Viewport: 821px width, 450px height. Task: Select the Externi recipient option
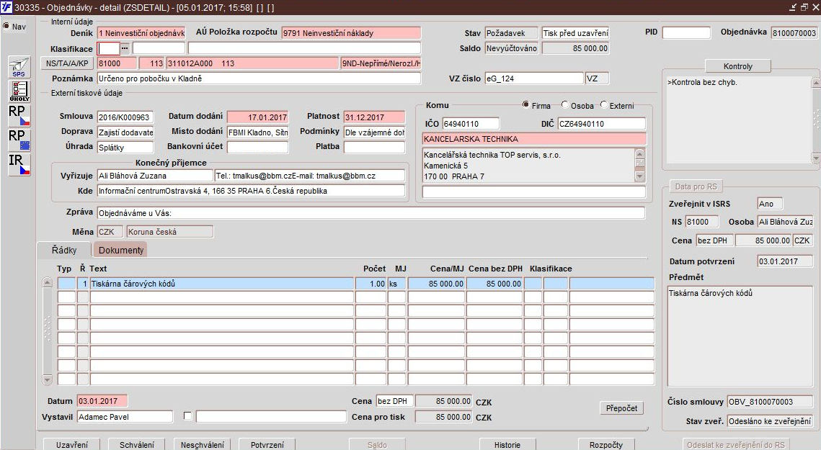(x=604, y=104)
